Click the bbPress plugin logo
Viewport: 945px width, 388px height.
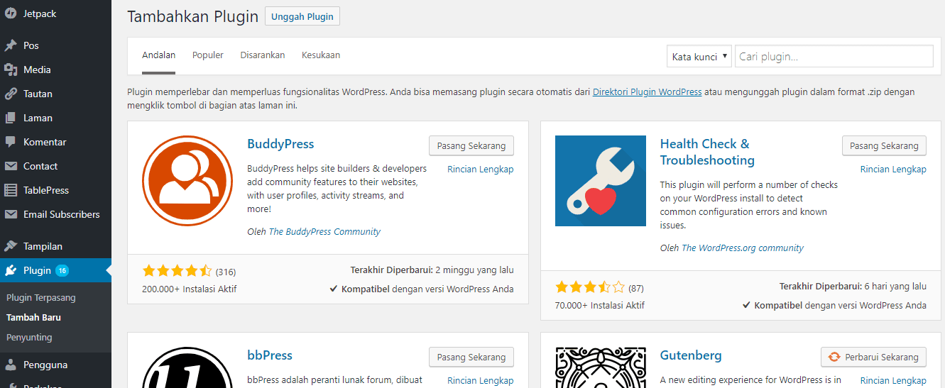coord(187,367)
